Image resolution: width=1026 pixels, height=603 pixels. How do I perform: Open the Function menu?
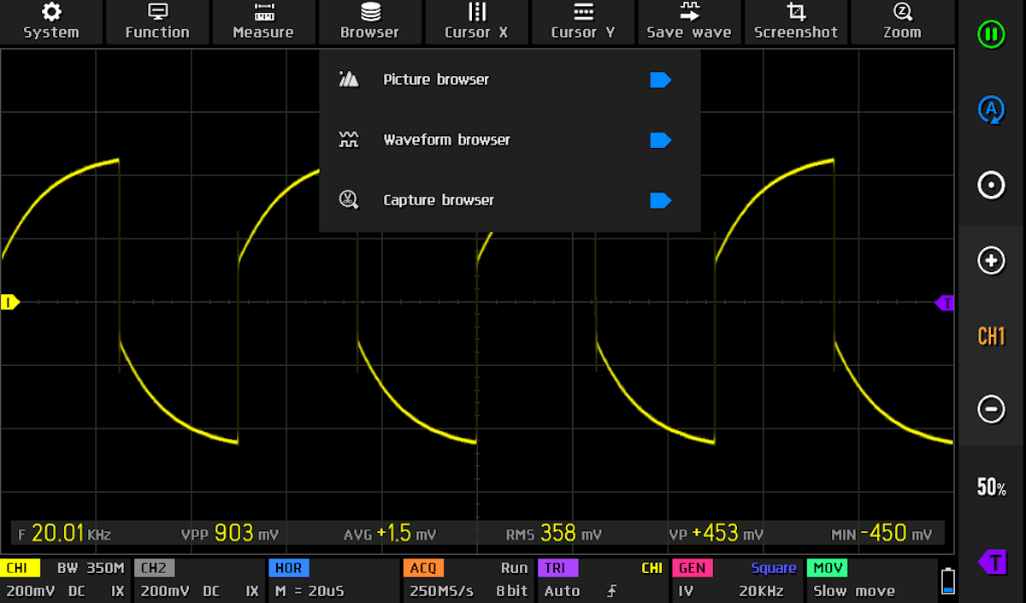click(157, 22)
